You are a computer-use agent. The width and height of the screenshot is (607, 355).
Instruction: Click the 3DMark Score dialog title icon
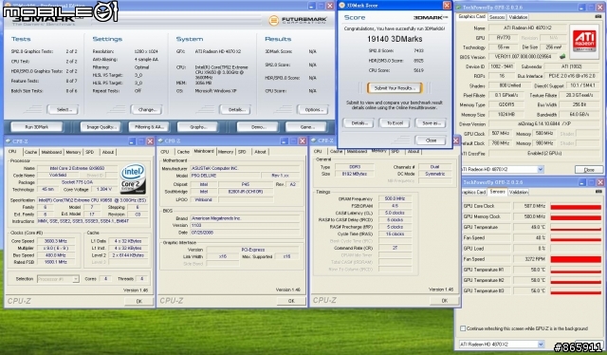coord(341,6)
